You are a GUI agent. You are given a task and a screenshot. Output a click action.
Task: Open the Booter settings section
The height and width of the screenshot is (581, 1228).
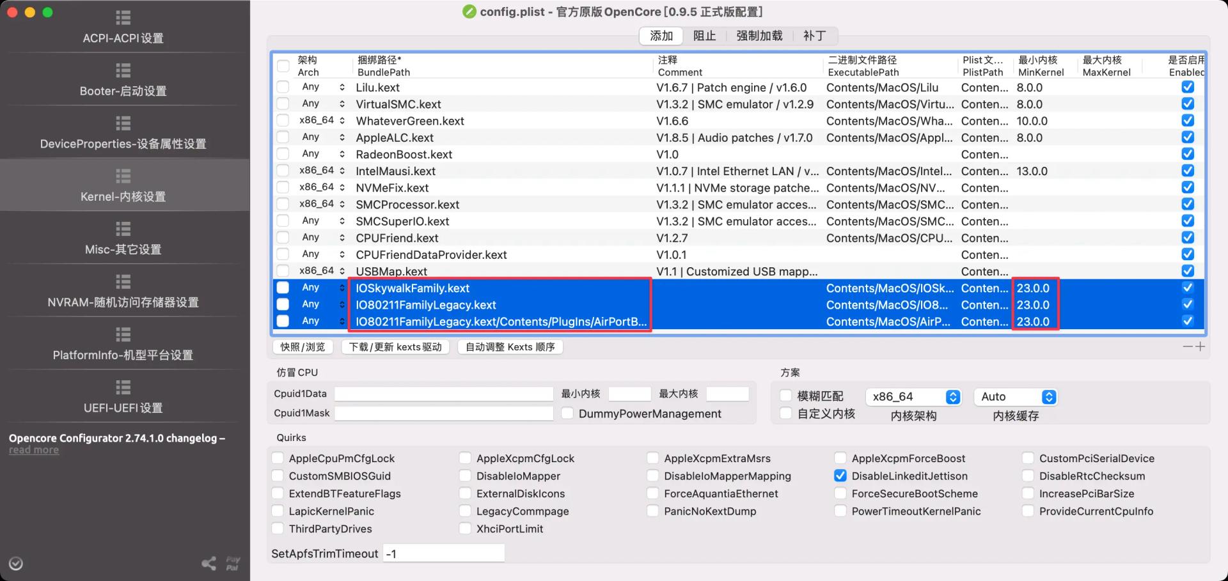pos(123,81)
